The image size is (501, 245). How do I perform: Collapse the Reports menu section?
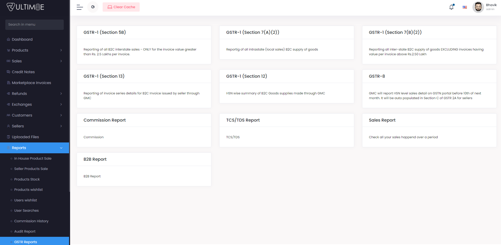pyautogui.click(x=61, y=148)
